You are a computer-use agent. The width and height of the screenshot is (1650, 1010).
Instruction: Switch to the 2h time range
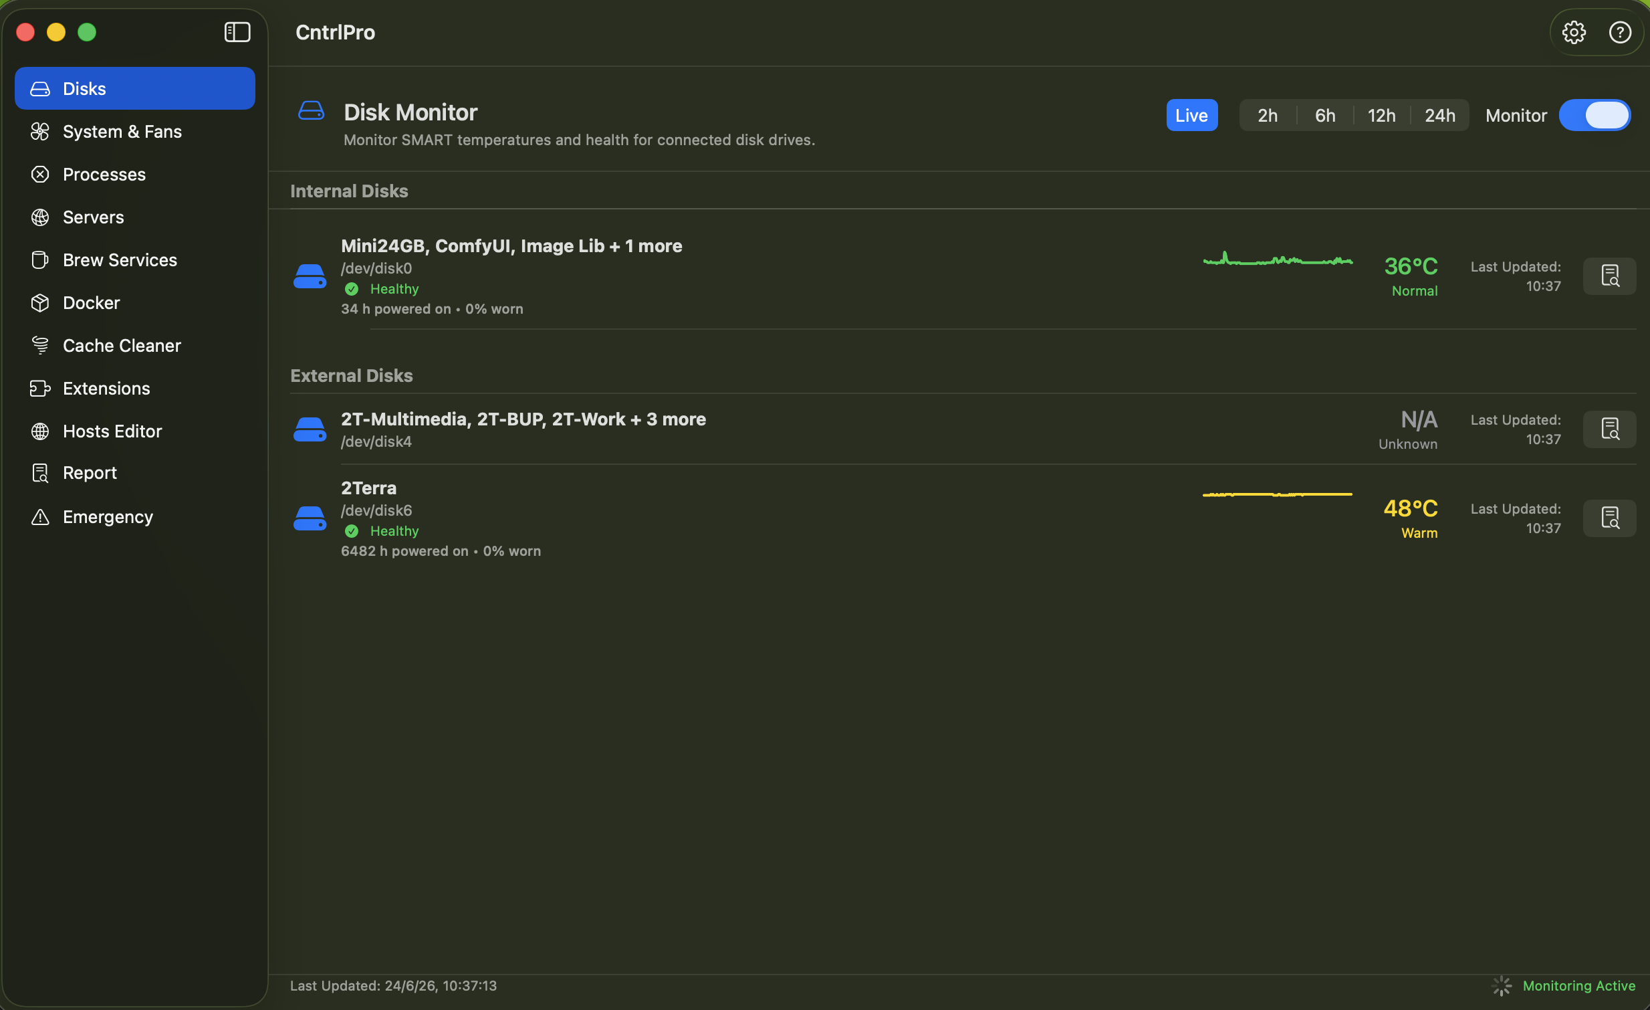(1267, 115)
